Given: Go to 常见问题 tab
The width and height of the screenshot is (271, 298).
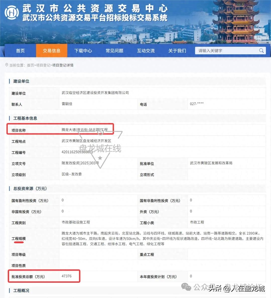Looking at the screenshot, I should pyautogui.click(x=114, y=51).
